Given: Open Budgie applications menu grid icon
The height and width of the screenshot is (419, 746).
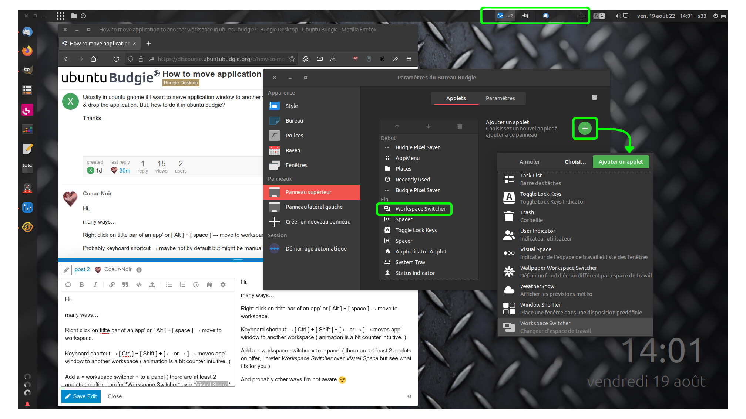Looking at the screenshot, I should pos(61,16).
